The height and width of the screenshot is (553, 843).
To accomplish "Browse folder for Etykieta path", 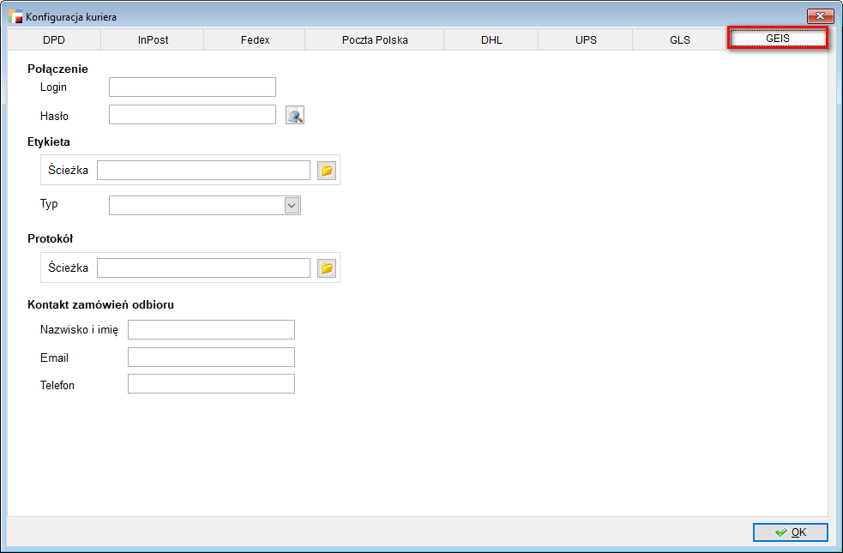I will [x=327, y=171].
